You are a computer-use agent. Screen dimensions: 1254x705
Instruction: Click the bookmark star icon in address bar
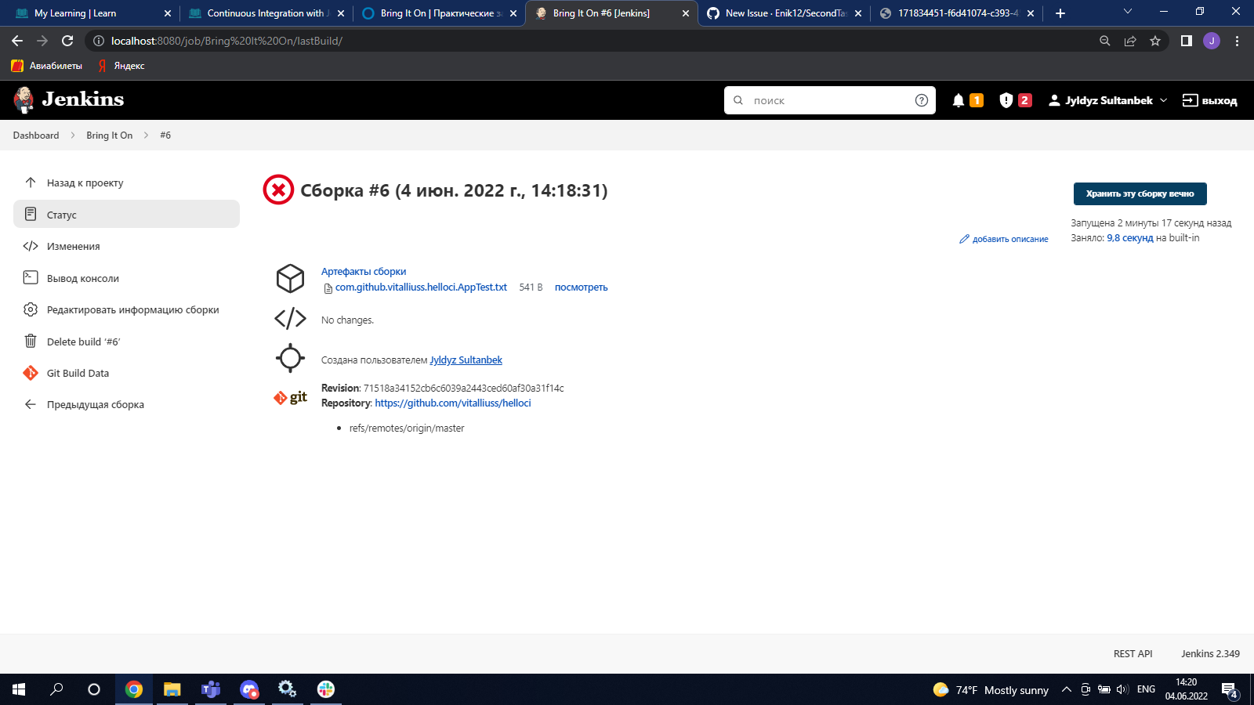click(1155, 41)
